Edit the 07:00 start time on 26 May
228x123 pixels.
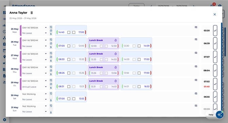(x=62, y=46)
